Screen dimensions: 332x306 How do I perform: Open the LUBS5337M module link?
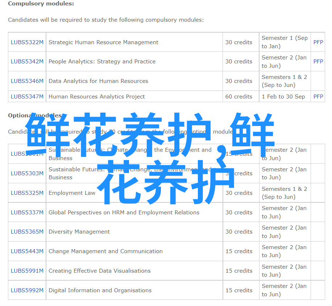(x=27, y=212)
